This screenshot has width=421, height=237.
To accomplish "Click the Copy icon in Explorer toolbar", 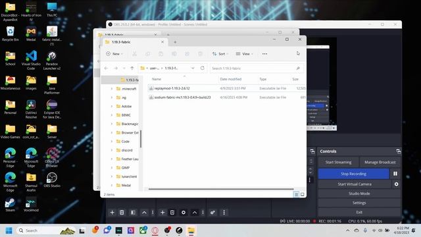I will [147, 54].
